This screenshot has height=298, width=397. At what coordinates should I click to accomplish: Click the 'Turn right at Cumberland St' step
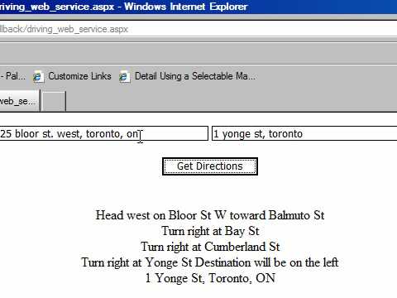(x=210, y=247)
